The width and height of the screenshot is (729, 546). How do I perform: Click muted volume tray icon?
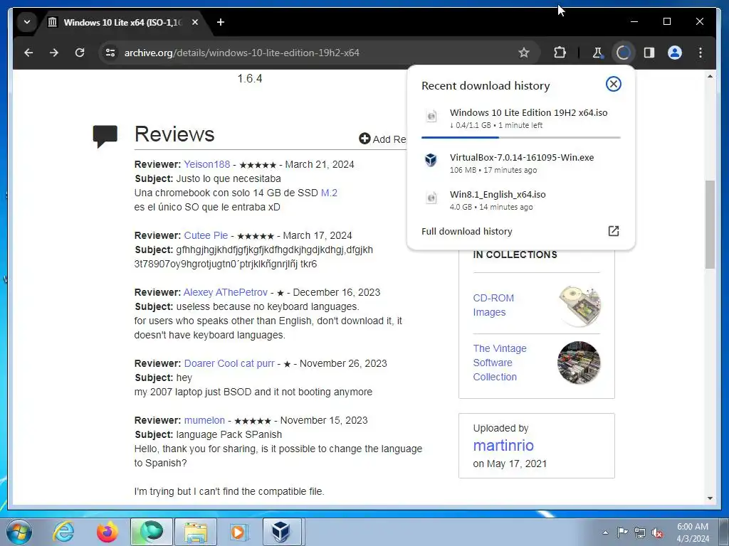tap(657, 532)
